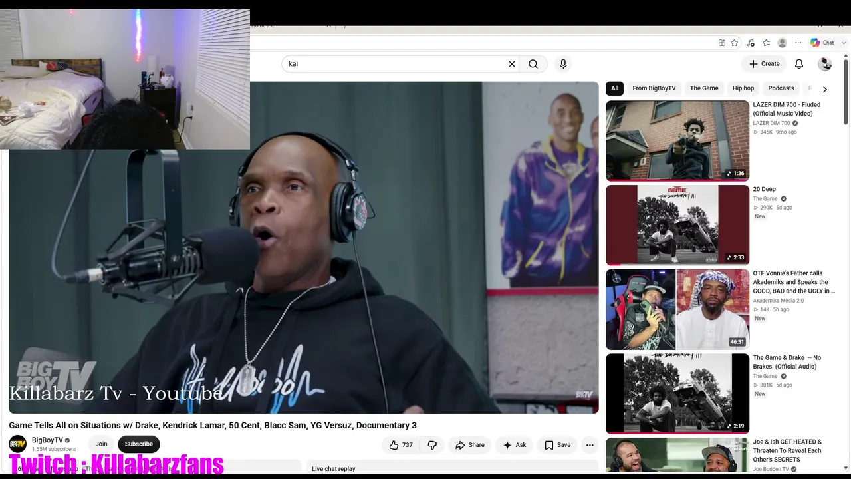Click the magnifier search button

click(533, 64)
